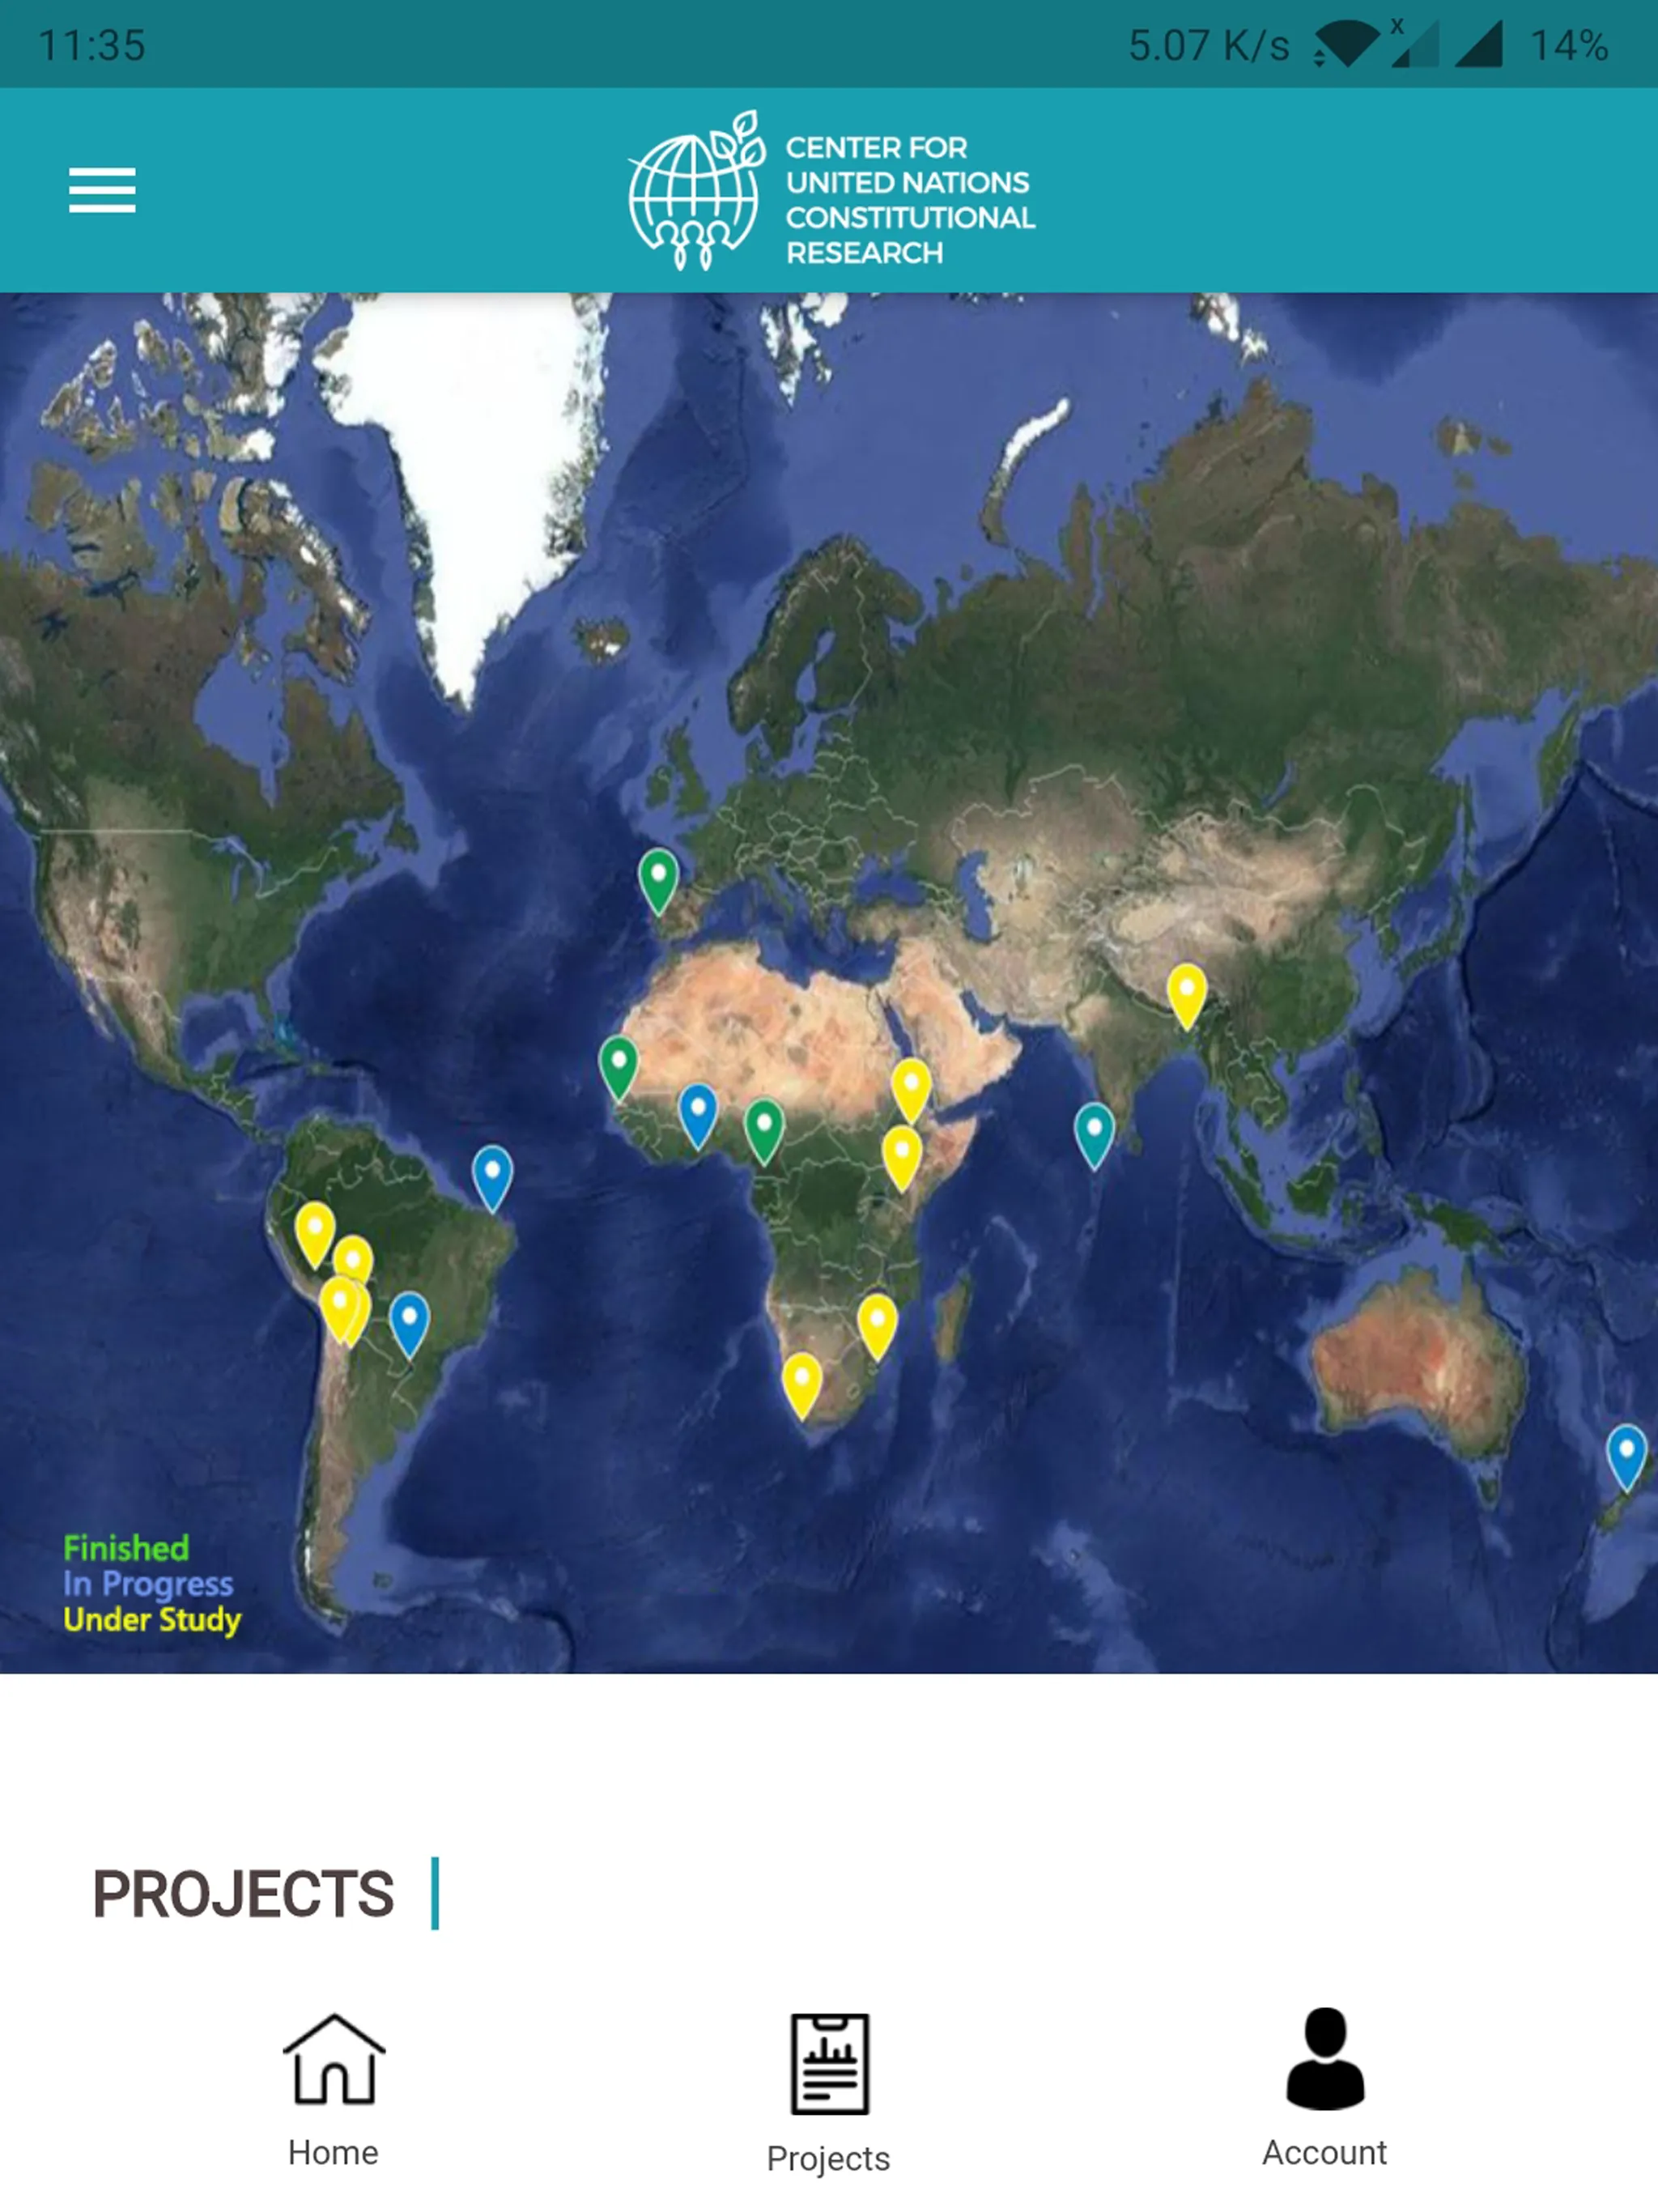
Task: Open the Center for UN Constitutional Research logo
Action: tap(829, 189)
